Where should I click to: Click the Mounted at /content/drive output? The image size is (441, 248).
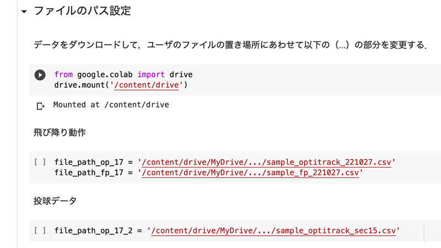[x=111, y=105]
